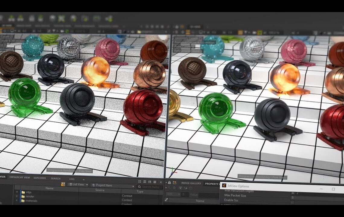Open the Log tab
344x217 pixels.
(72, 179)
